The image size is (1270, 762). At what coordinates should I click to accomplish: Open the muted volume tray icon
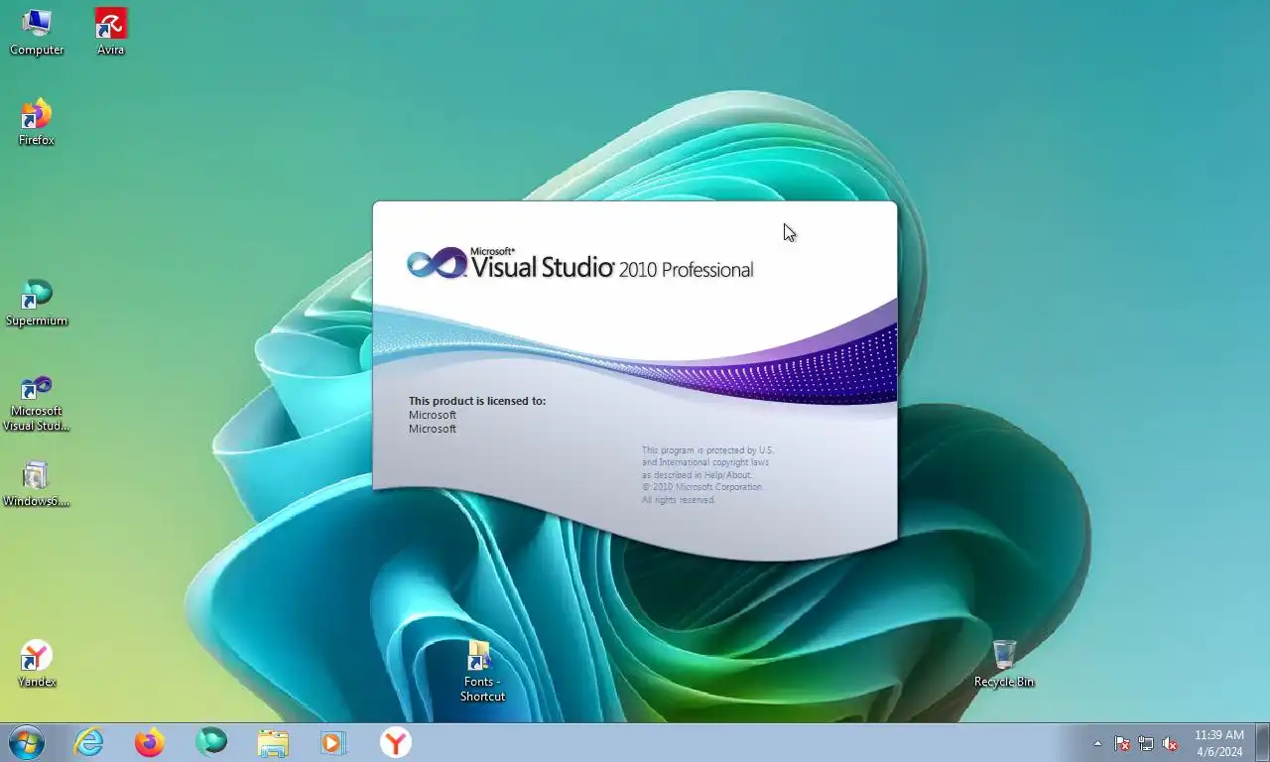coord(1170,743)
